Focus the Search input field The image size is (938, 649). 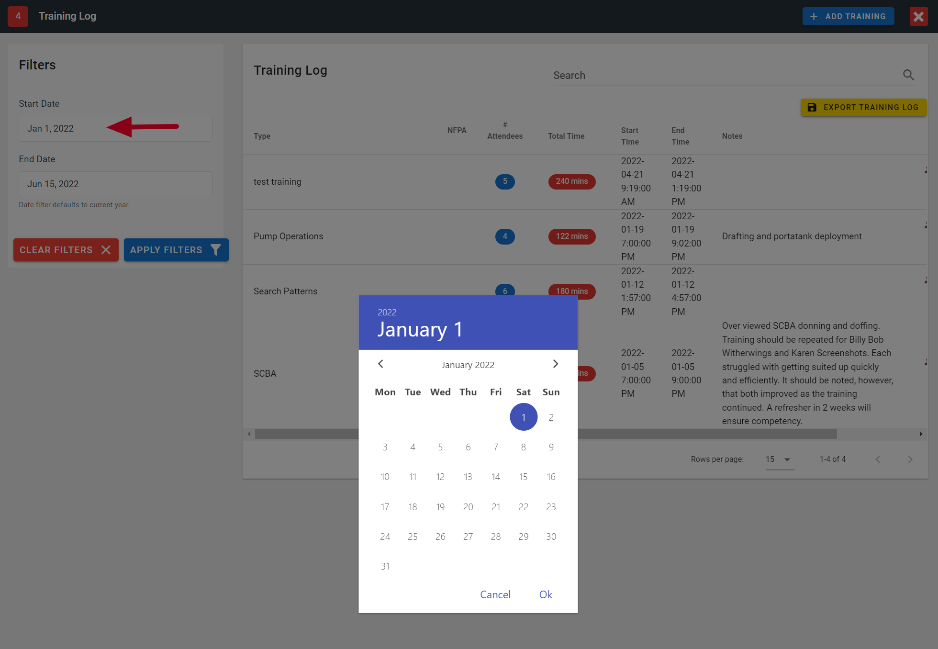[x=723, y=76]
